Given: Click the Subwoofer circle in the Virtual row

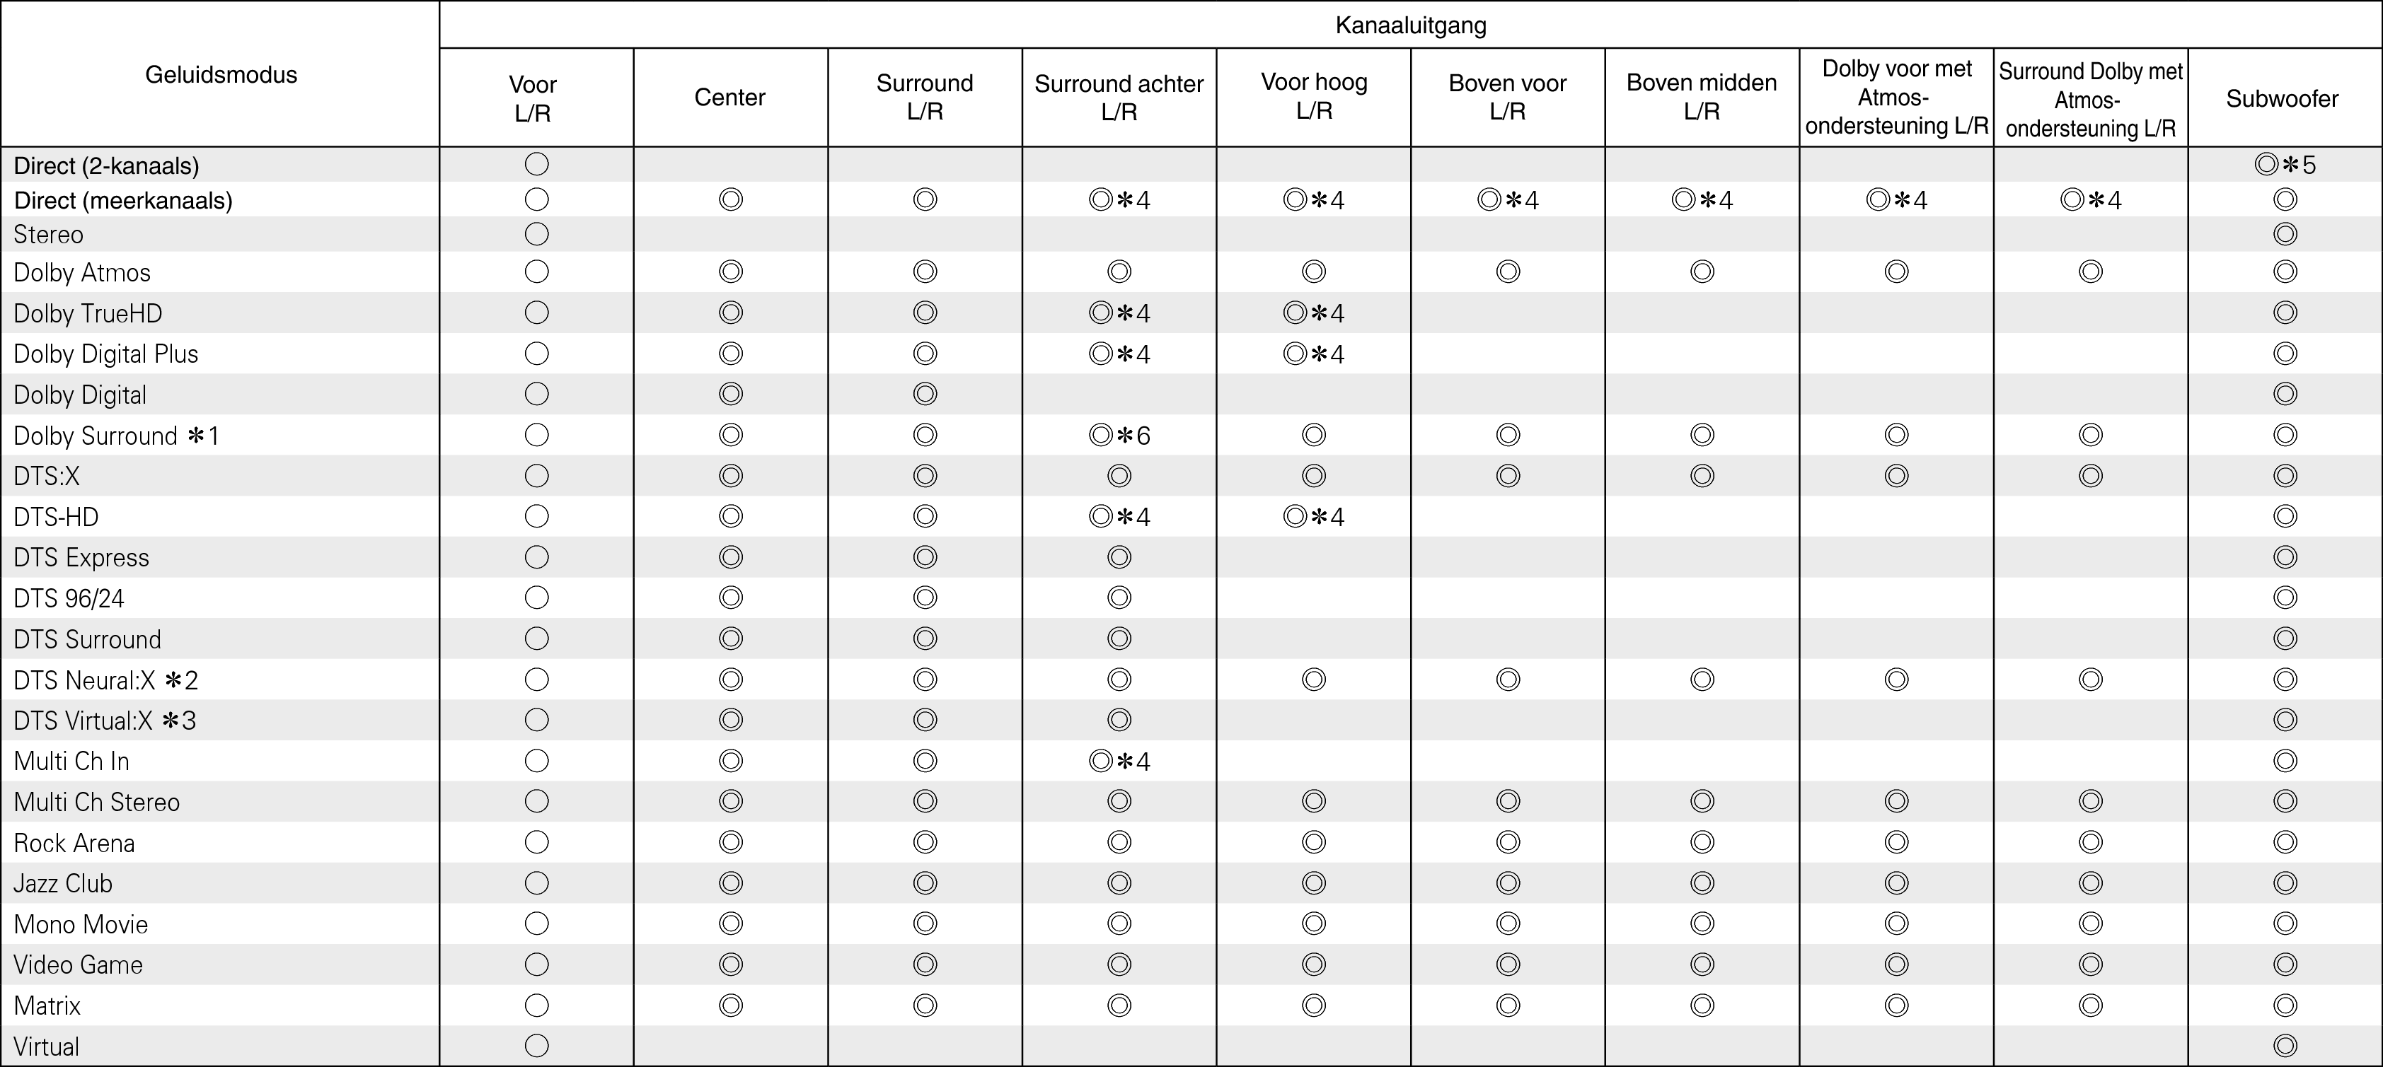Looking at the screenshot, I should click(x=2285, y=1046).
